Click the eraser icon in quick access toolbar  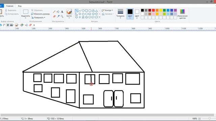tap(30, 25)
